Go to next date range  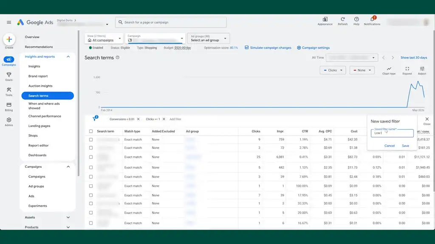click(393, 58)
